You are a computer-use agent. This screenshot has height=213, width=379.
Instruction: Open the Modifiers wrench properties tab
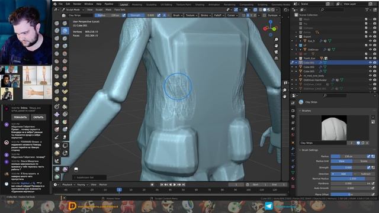(x=293, y=149)
